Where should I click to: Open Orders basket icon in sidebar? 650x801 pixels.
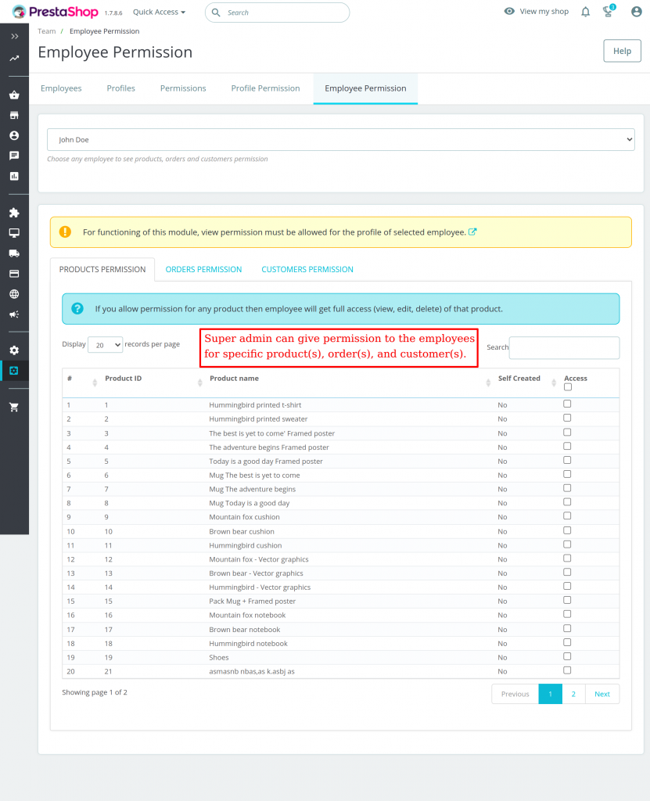[14, 95]
